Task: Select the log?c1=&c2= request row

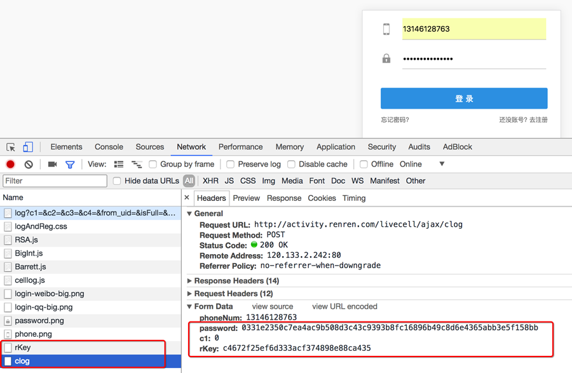Action: (90, 213)
